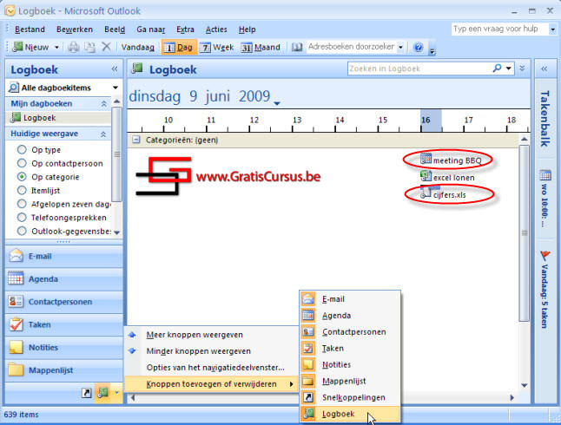Switch to Week view

tap(216, 47)
